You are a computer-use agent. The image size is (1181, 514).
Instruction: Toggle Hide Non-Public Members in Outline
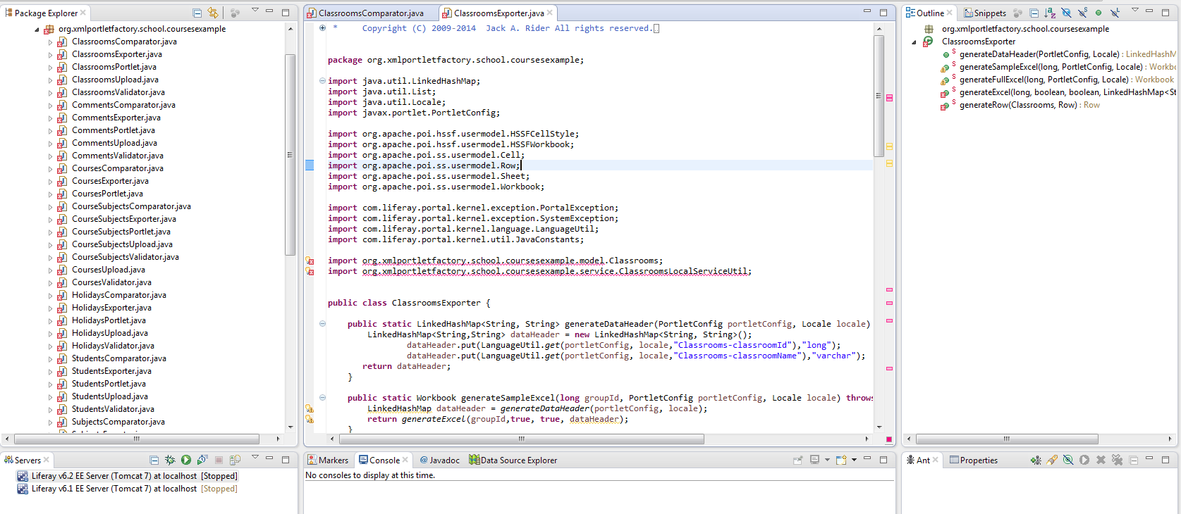pos(1099,13)
